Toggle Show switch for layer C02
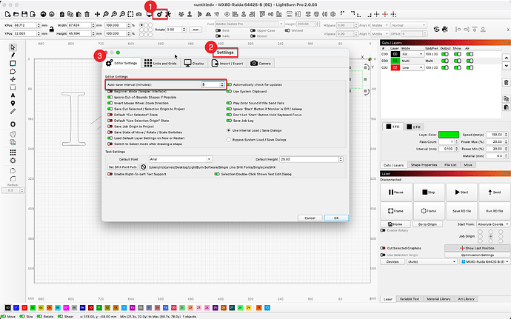511x319 pixels. pyautogui.click(x=458, y=68)
